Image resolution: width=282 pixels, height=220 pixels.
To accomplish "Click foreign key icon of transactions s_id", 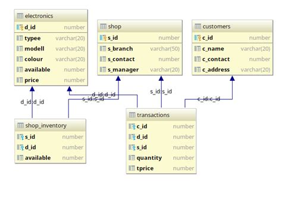I will [132, 147].
